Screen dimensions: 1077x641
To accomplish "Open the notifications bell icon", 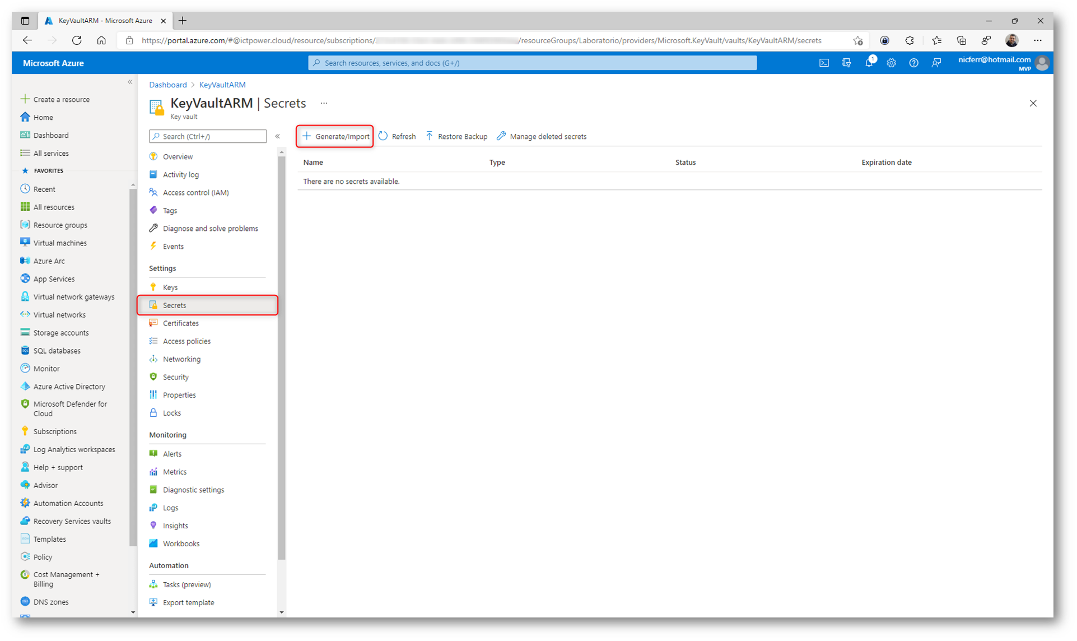I will (x=868, y=63).
